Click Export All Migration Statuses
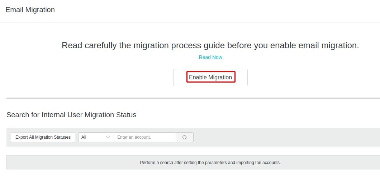Viewport: 380px width, 178px height. 43,137
